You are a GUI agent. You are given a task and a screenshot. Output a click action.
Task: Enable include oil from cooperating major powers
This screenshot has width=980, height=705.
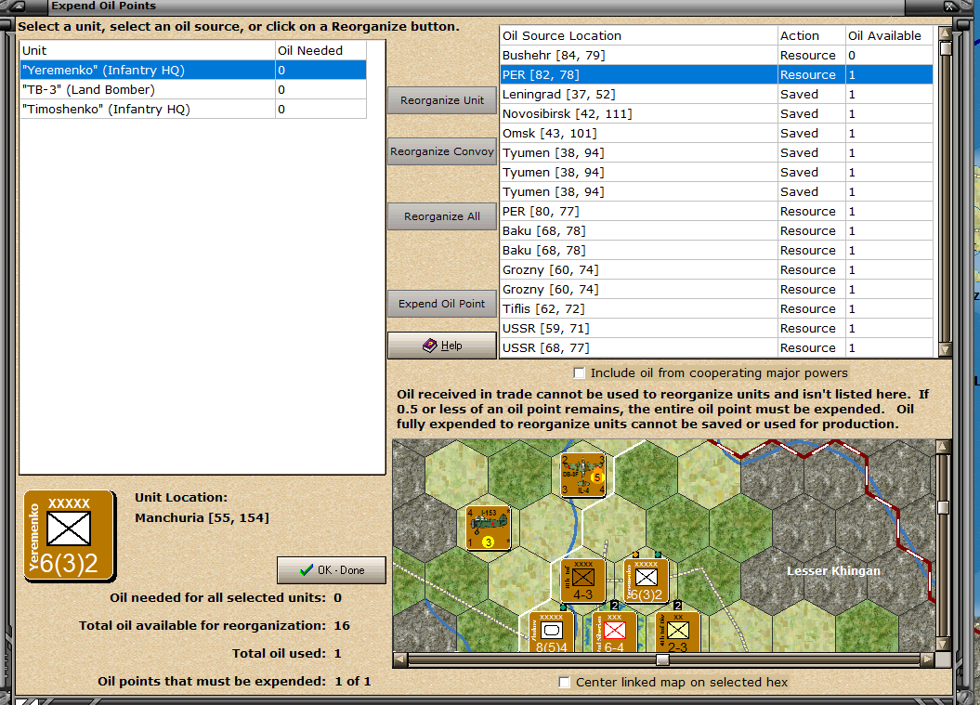point(580,373)
